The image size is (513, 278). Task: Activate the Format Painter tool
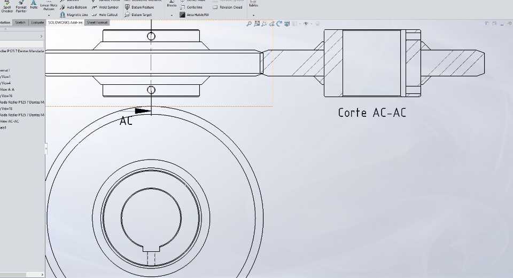[x=21, y=6]
